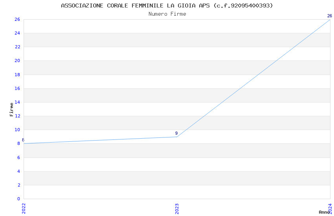Click the data label 26 at 2024
The width and height of the screenshot is (334, 216).
tap(330, 16)
